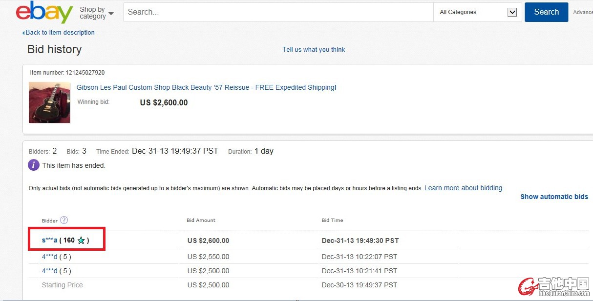Click the 'This item has ended.' message
The image size is (593, 301).
click(x=74, y=165)
